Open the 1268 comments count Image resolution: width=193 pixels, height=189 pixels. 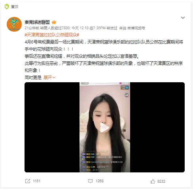[x=100, y=181]
